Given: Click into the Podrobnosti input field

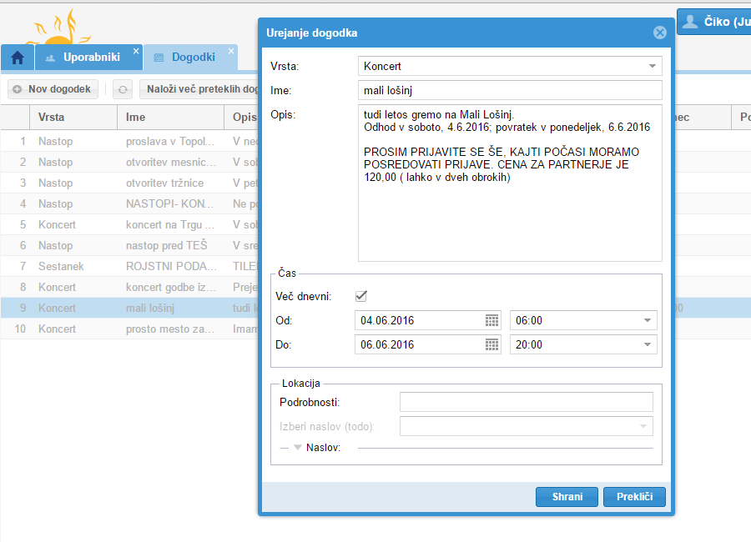Looking at the screenshot, I should (526, 403).
